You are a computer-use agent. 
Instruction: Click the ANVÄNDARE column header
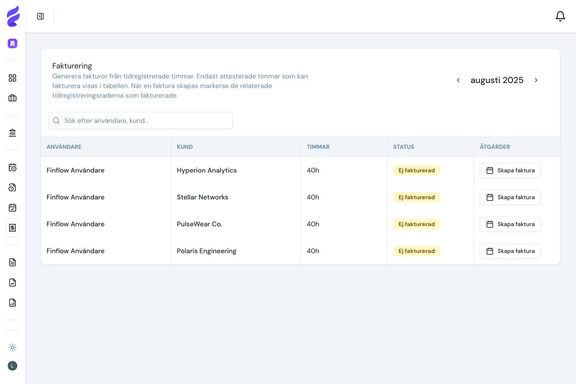(x=64, y=147)
